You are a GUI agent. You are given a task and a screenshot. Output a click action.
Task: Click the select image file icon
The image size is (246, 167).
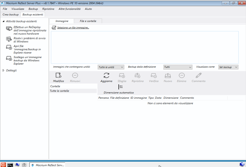click(54, 28)
